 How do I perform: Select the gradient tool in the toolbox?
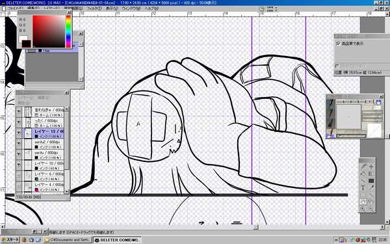coord(371,174)
